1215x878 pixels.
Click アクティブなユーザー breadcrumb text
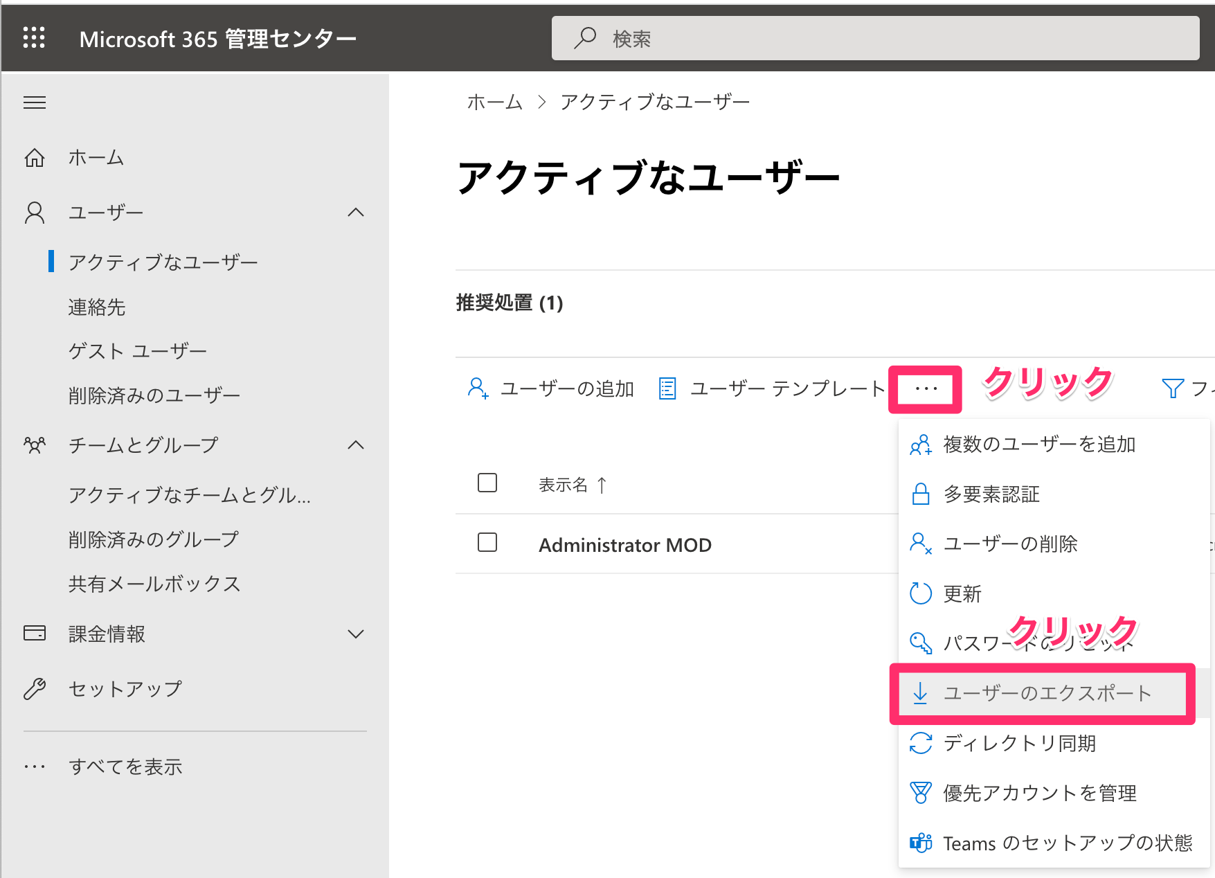point(655,102)
